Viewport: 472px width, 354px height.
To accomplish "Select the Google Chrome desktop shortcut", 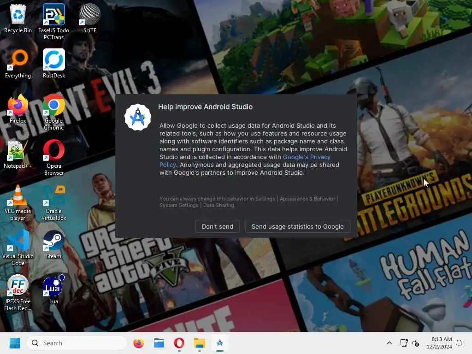I will click(53, 112).
